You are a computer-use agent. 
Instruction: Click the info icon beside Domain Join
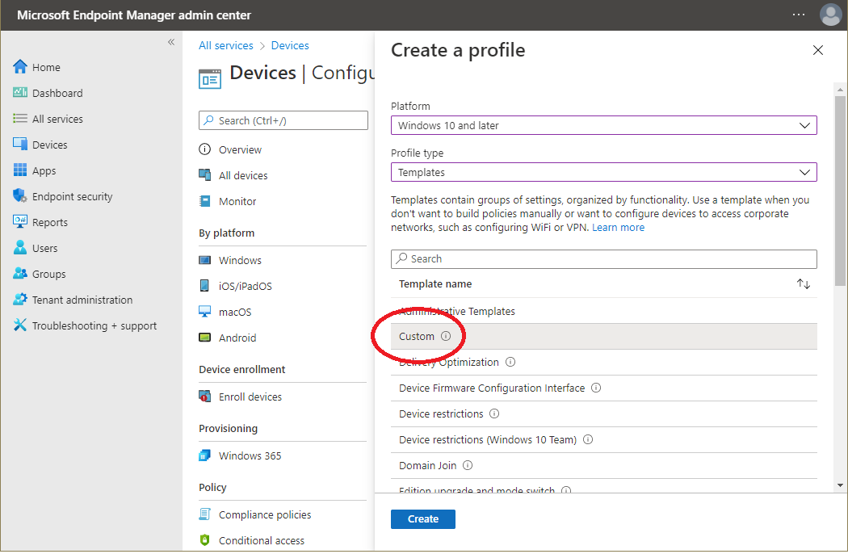pos(468,465)
